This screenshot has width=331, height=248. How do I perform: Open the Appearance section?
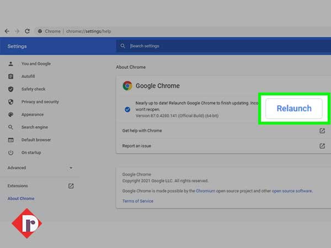pyautogui.click(x=33, y=115)
